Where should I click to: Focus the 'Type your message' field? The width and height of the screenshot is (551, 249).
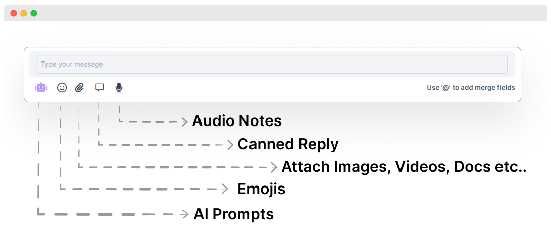(x=272, y=65)
